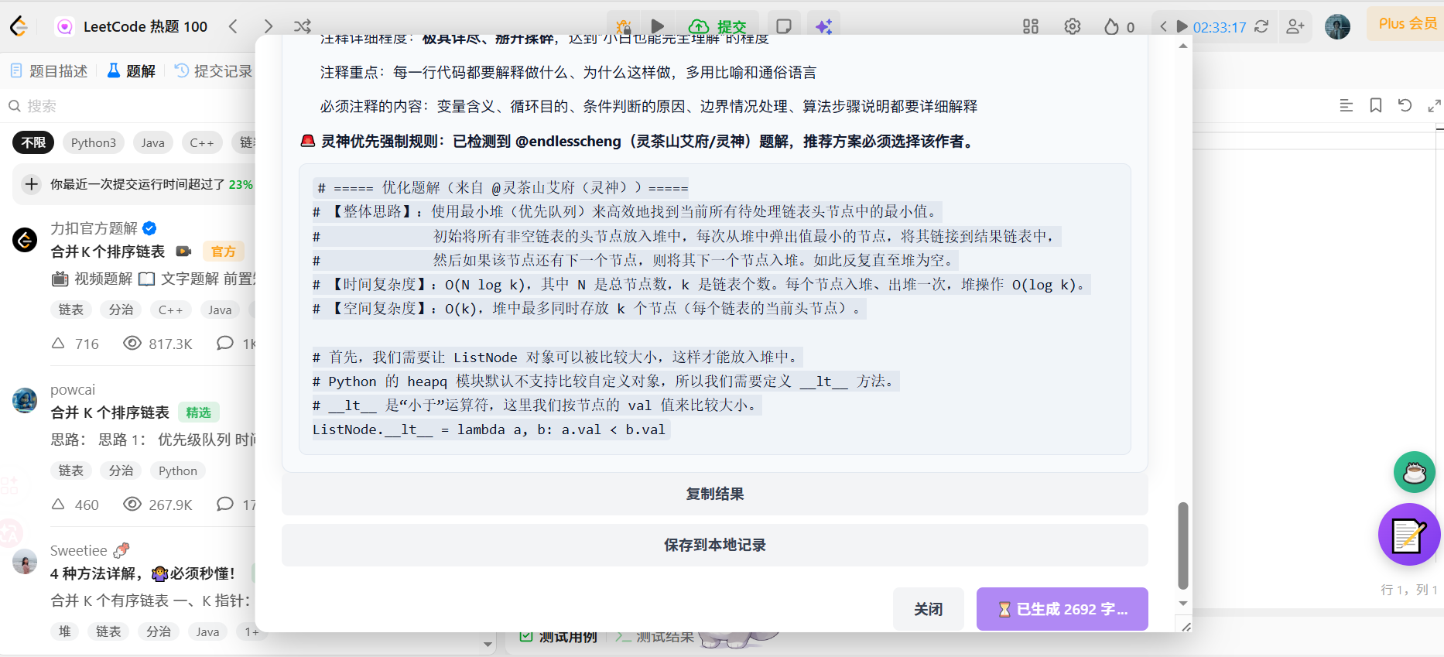Image resolution: width=1444 pixels, height=657 pixels.
Task: Reset the timer with refresh icon
Action: coord(1261,26)
